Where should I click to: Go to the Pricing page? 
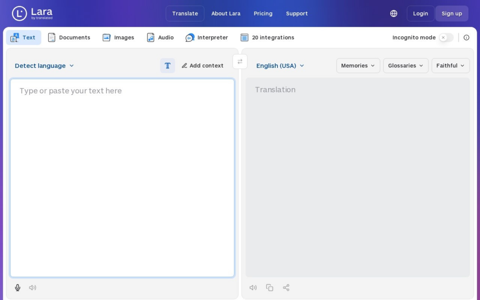pyautogui.click(x=263, y=14)
